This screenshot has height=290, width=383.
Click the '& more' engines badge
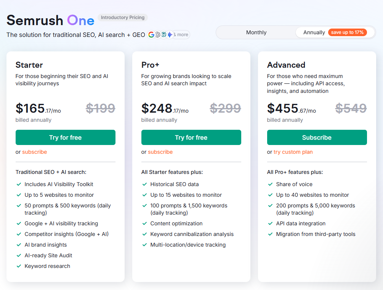click(181, 35)
